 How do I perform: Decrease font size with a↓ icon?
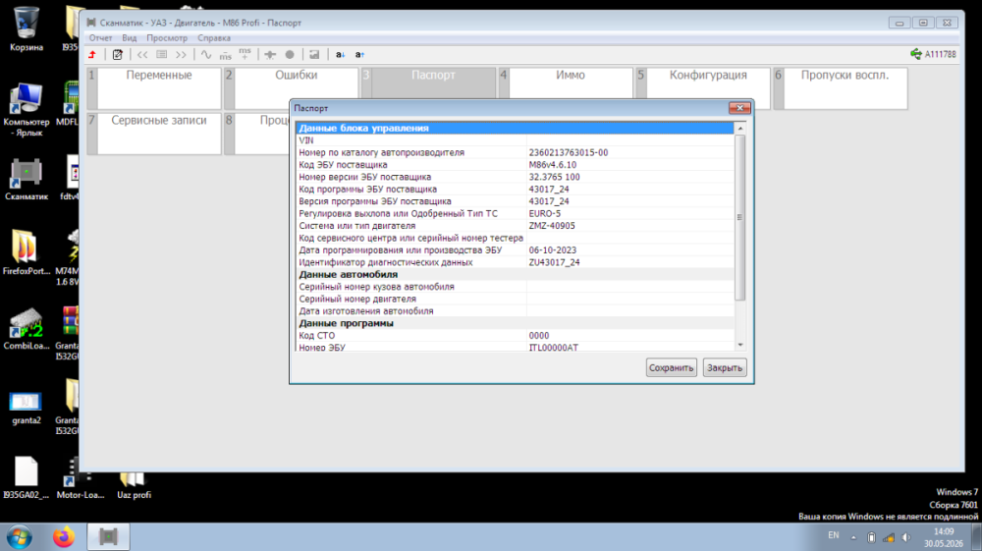click(340, 54)
